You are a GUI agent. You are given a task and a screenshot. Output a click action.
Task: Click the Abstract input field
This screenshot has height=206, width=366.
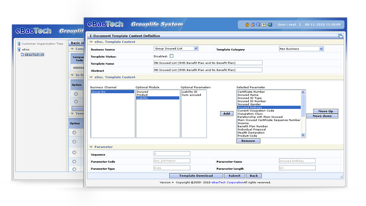(208, 70)
